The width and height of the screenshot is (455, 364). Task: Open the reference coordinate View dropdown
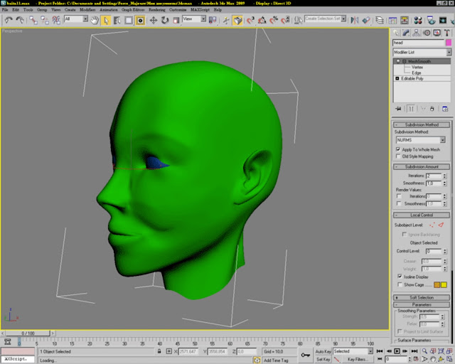click(x=194, y=19)
